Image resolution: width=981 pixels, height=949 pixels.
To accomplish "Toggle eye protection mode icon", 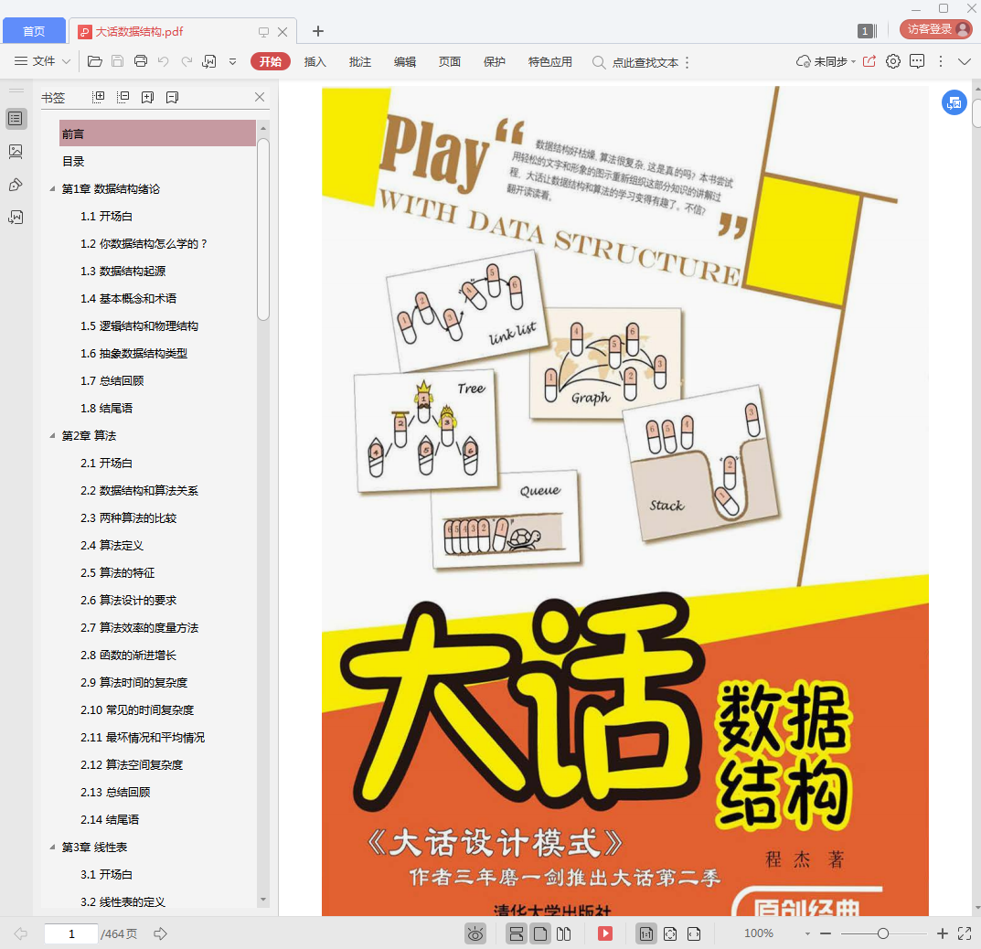I will coord(475,934).
